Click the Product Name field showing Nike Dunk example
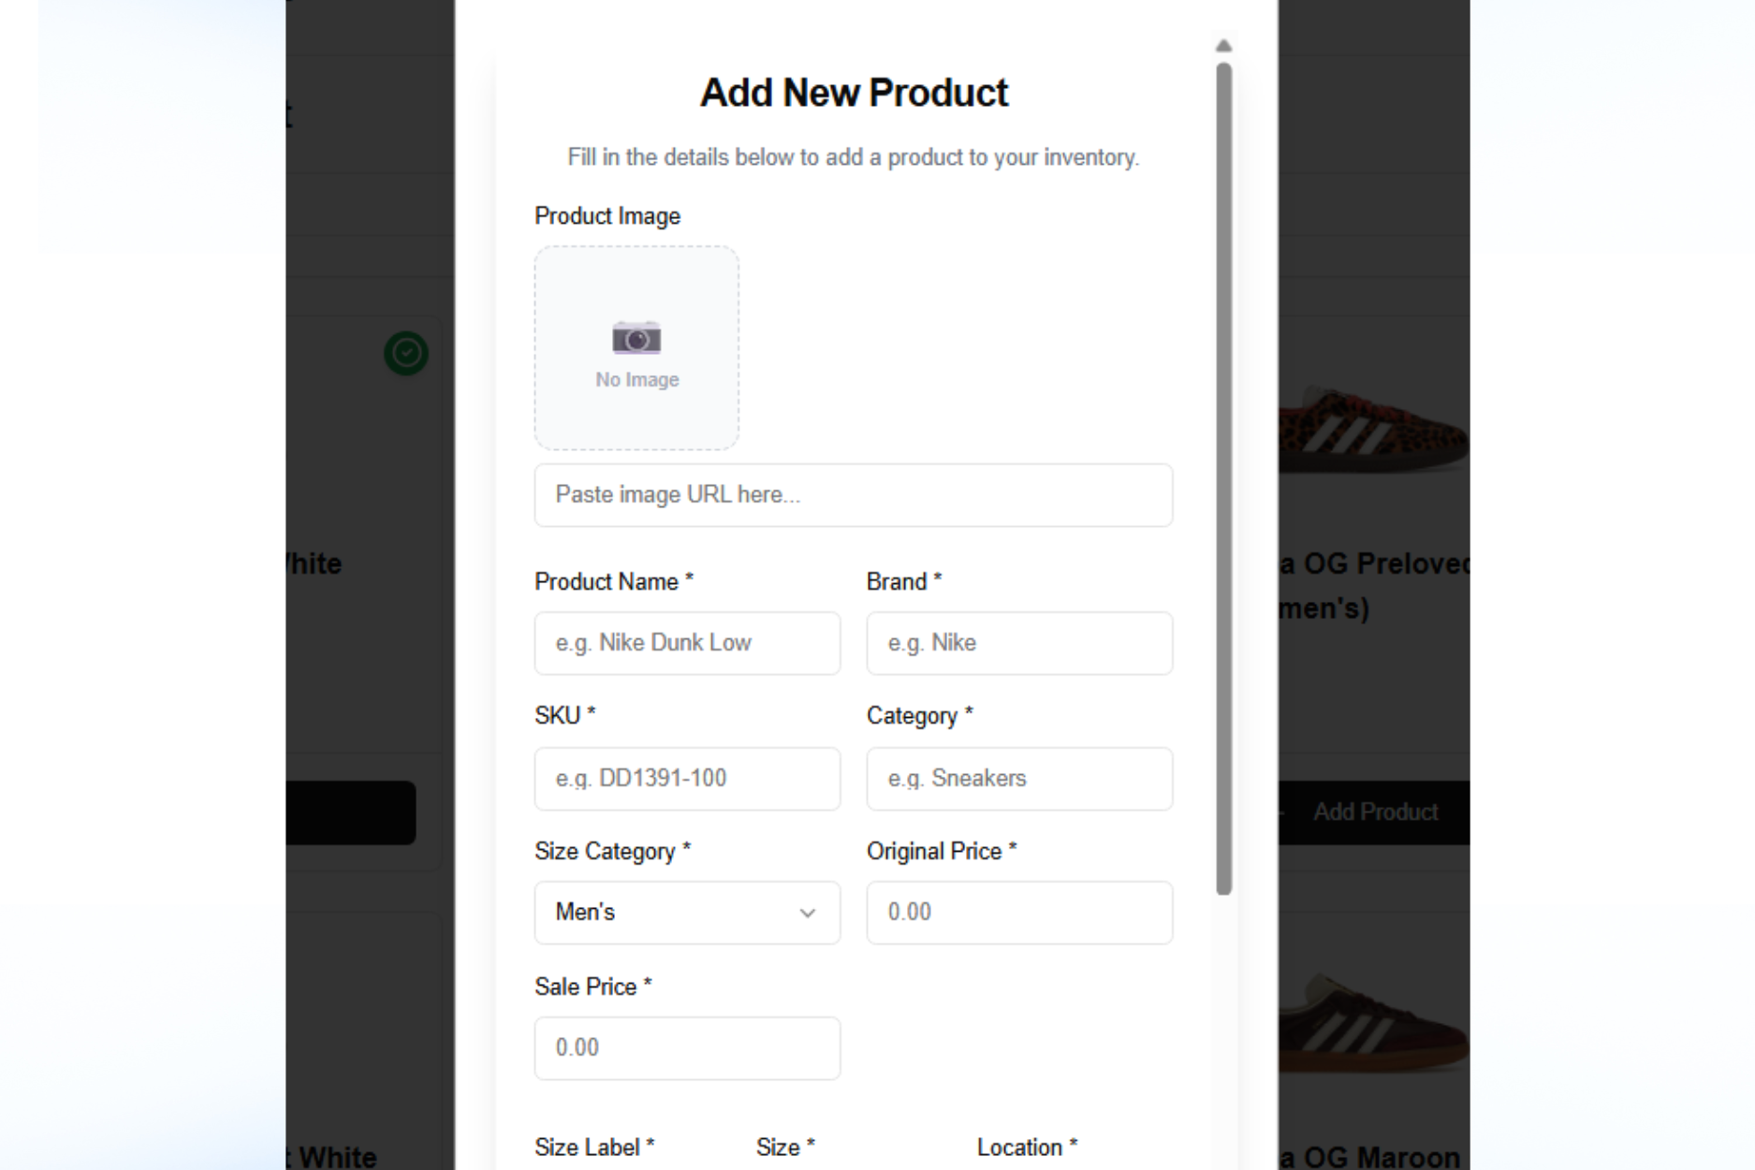Screen dimensions: 1755x1170 [686, 643]
